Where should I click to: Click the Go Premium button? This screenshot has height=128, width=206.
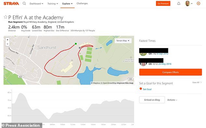coord(163,4)
